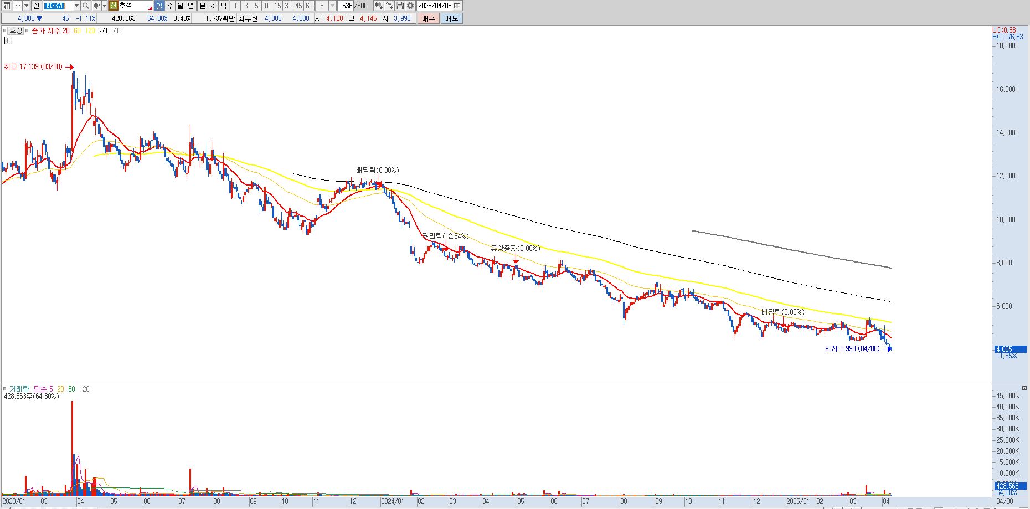Switch chart to 월 monthly period
Image resolution: width=1030 pixels, height=509 pixels.
coord(181,6)
